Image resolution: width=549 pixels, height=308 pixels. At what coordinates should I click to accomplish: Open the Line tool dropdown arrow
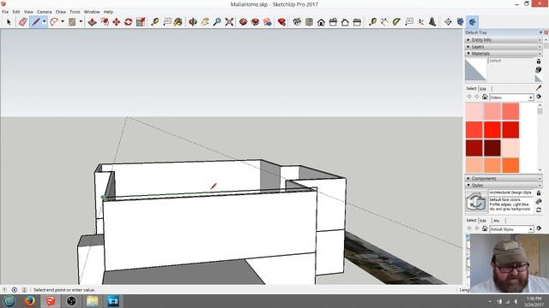44,21
